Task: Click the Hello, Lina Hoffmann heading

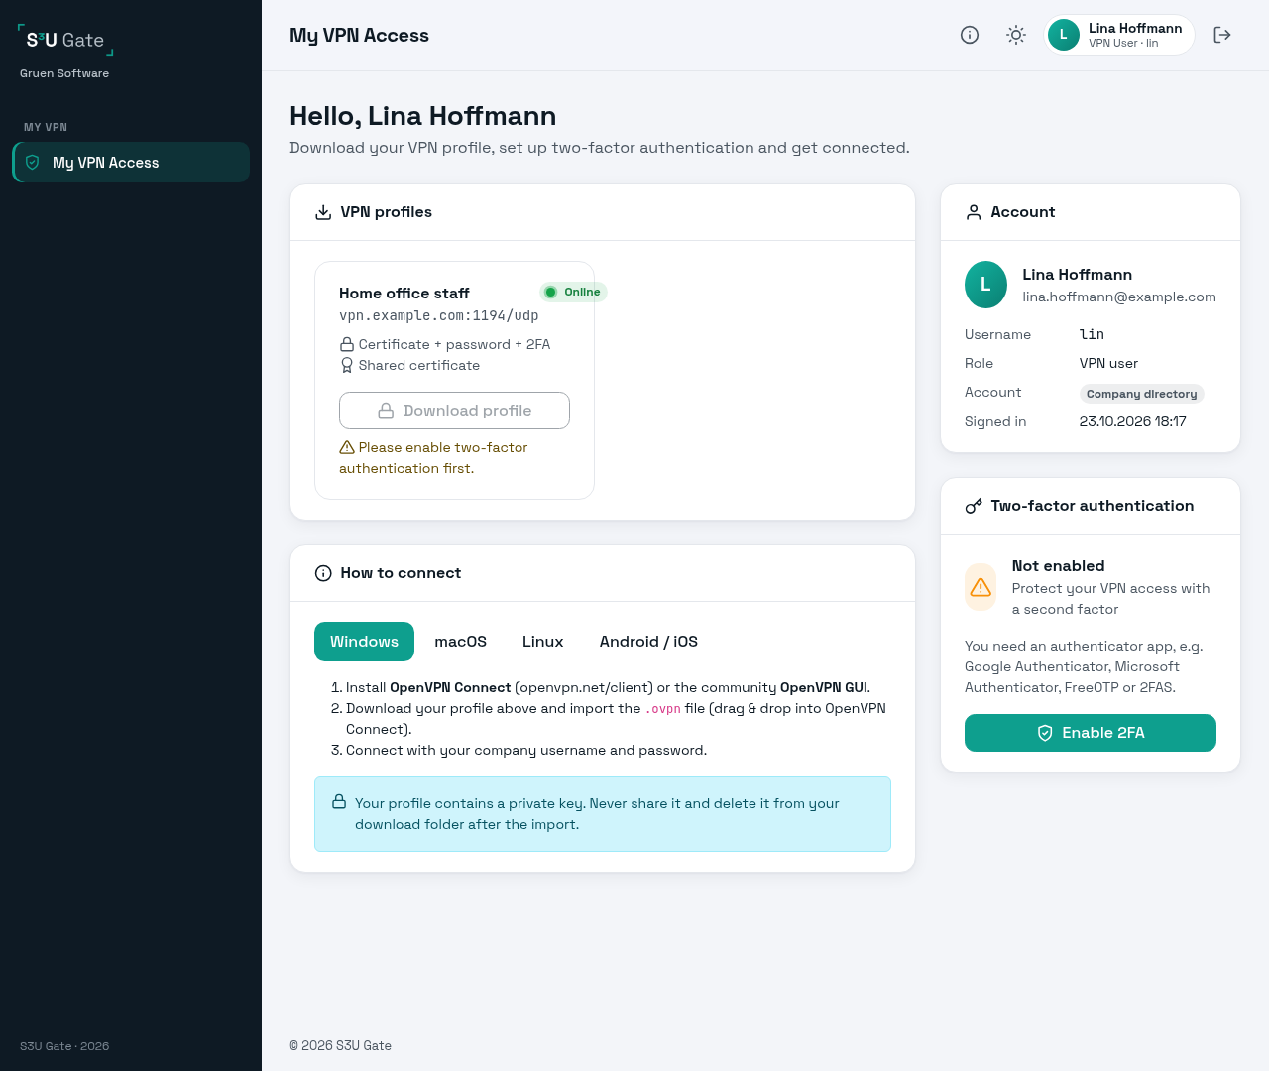Action: coord(422,116)
